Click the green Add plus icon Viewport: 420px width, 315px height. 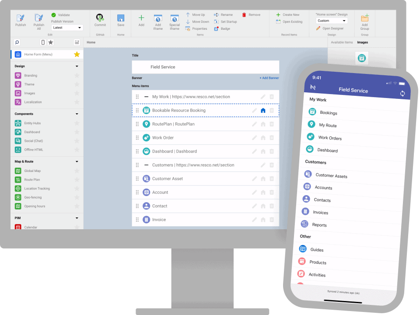(x=141, y=18)
